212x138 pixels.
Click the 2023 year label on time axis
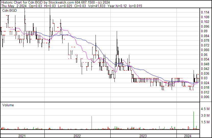[143, 136]
